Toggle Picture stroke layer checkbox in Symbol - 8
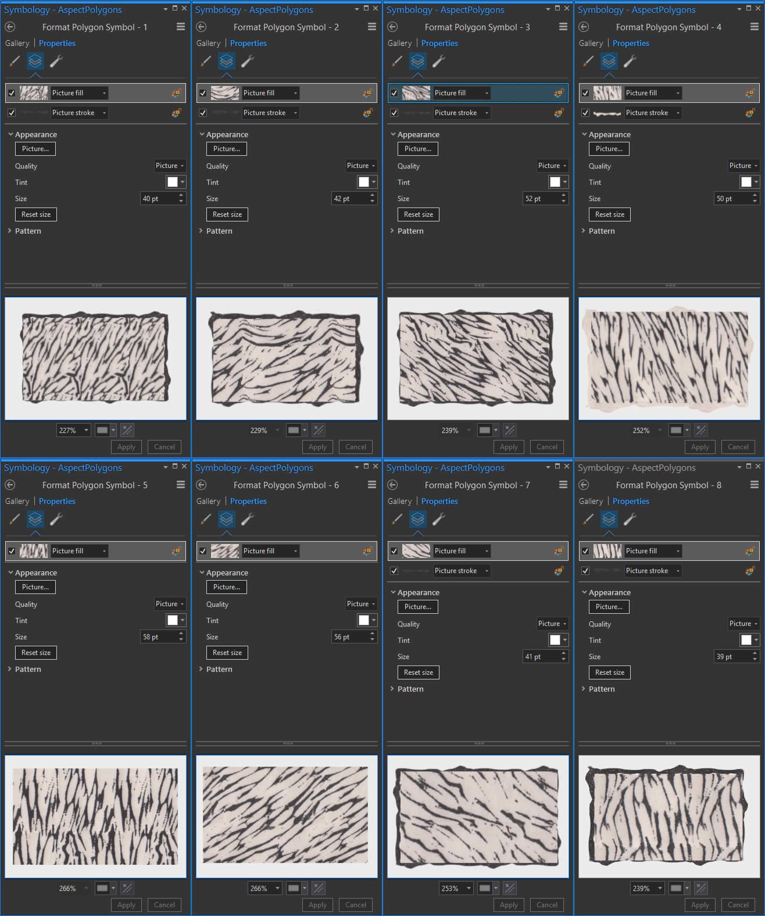This screenshot has height=916, width=765. 585,571
